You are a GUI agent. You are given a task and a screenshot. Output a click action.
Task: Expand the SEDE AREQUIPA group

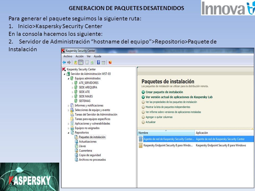tap(73, 88)
